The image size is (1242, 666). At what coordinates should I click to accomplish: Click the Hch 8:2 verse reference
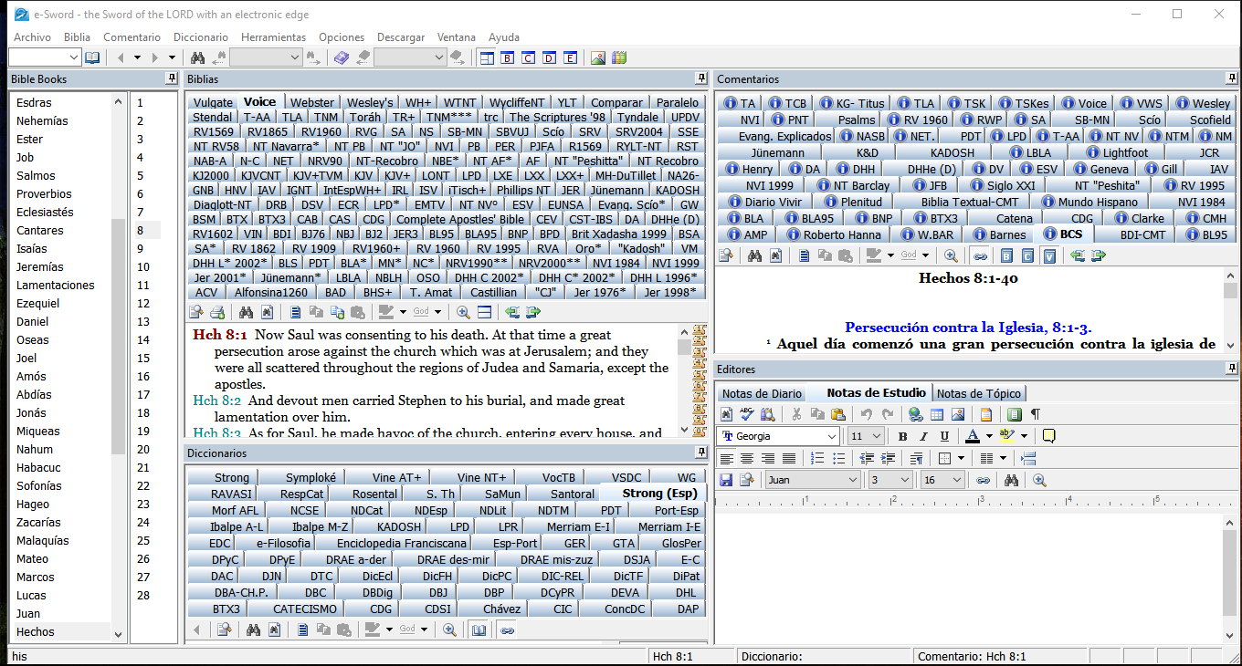(217, 401)
